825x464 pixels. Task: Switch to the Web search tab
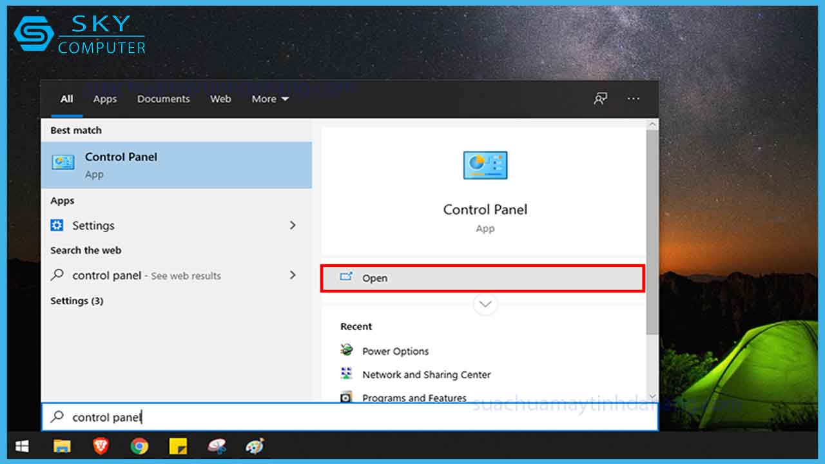click(220, 99)
